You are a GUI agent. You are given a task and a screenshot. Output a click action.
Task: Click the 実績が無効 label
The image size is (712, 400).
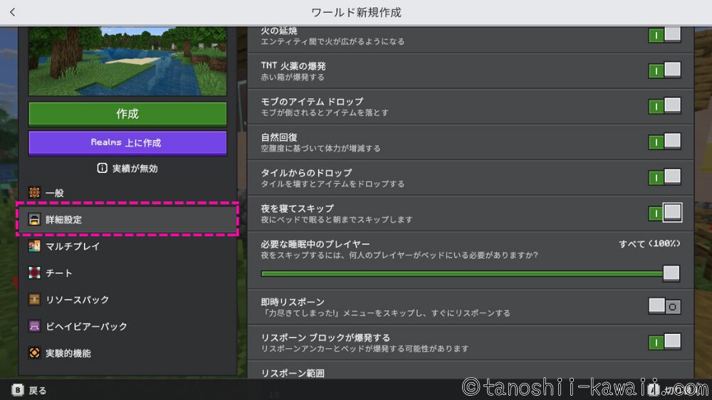(135, 169)
